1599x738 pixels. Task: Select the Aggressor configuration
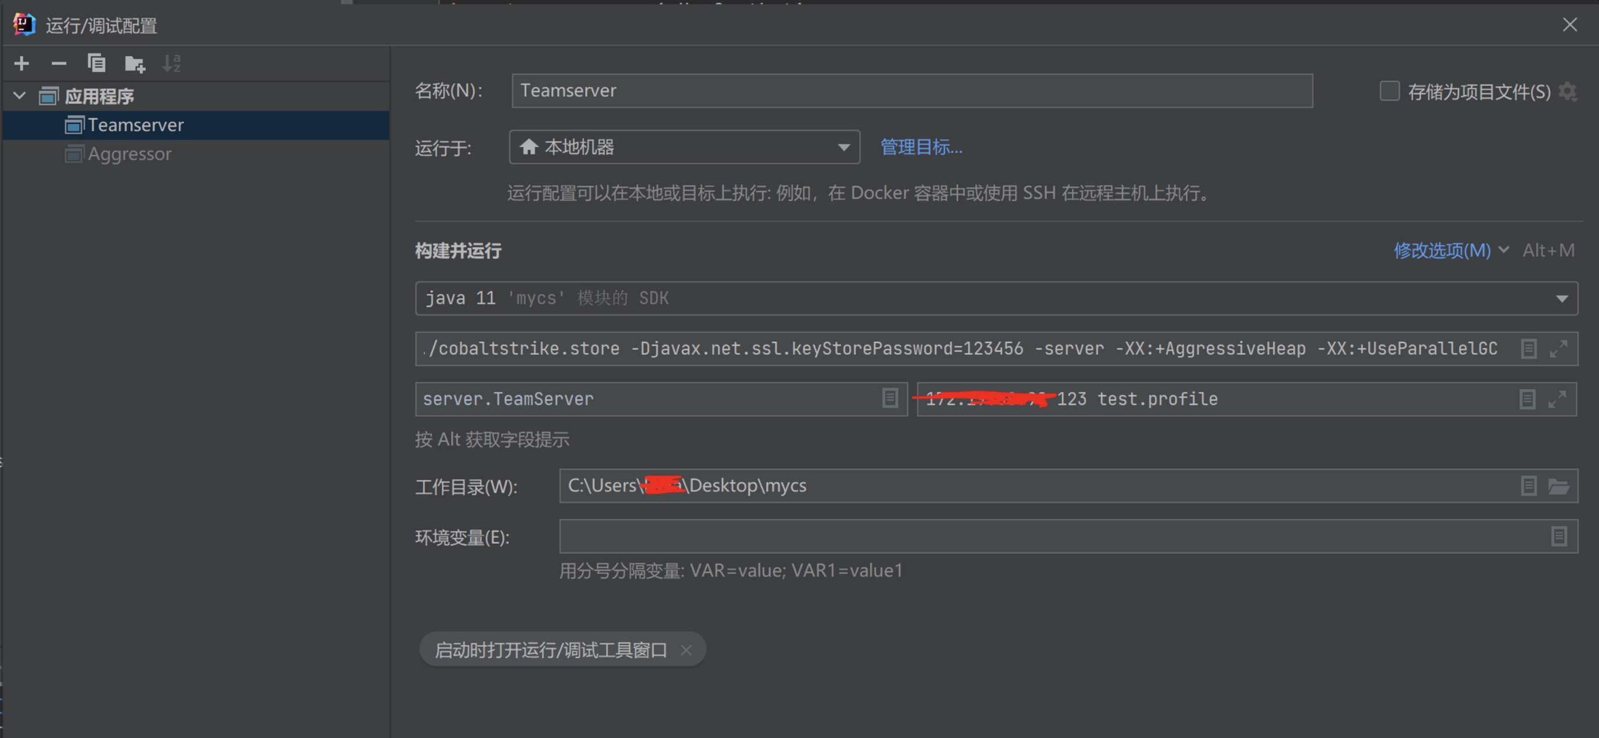129,154
